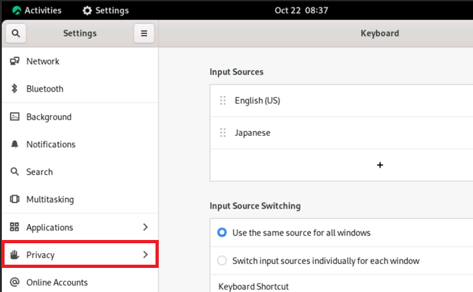Screen dimensions: 473x292
Task: Click the Bluetooth icon in sidebar
Action: (x=14, y=89)
